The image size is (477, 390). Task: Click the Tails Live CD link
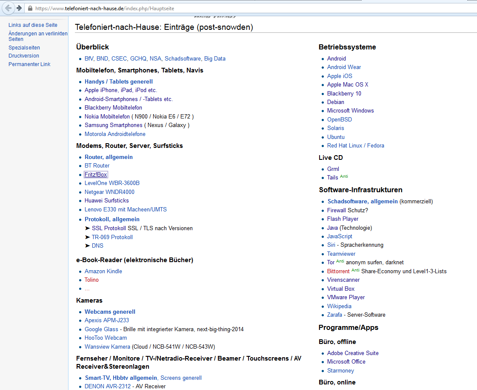[x=332, y=178]
